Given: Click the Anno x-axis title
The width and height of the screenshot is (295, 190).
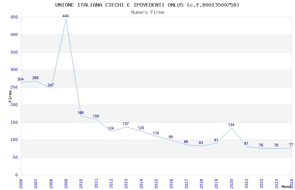Looking at the screenshot, I should pos(286,187).
